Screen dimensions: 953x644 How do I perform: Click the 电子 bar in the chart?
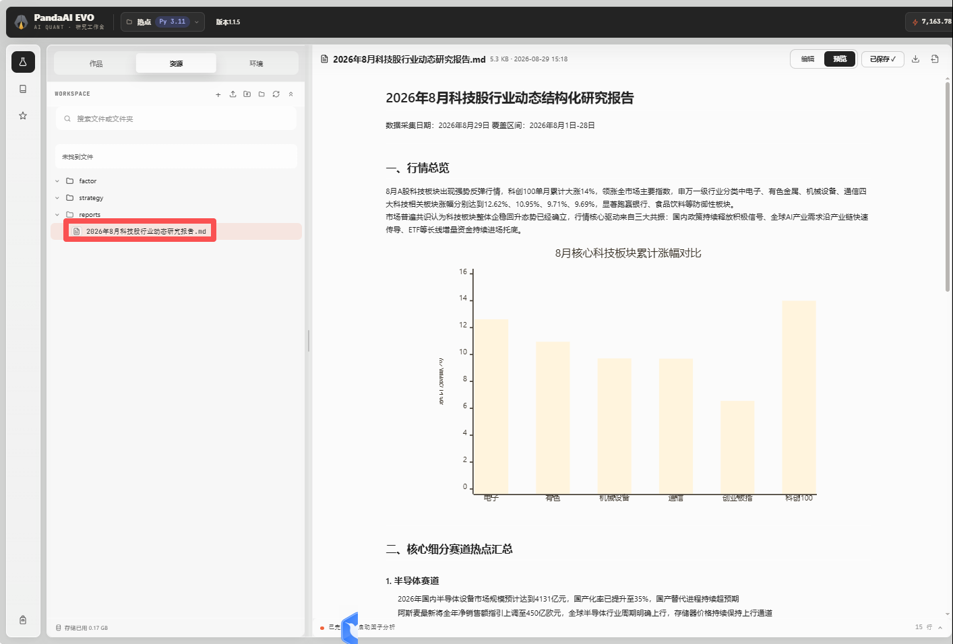point(491,406)
